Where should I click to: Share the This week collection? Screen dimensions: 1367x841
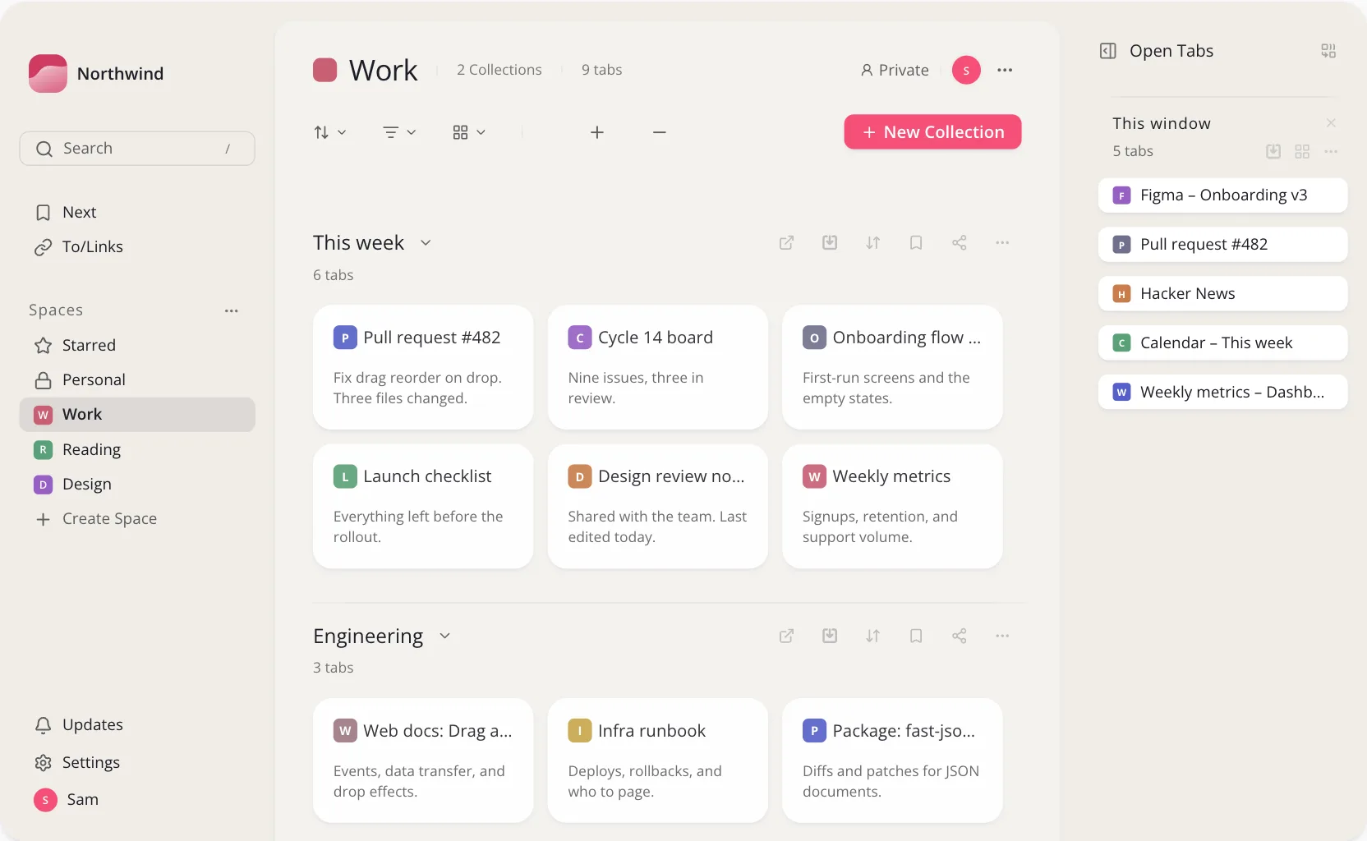pos(959,243)
